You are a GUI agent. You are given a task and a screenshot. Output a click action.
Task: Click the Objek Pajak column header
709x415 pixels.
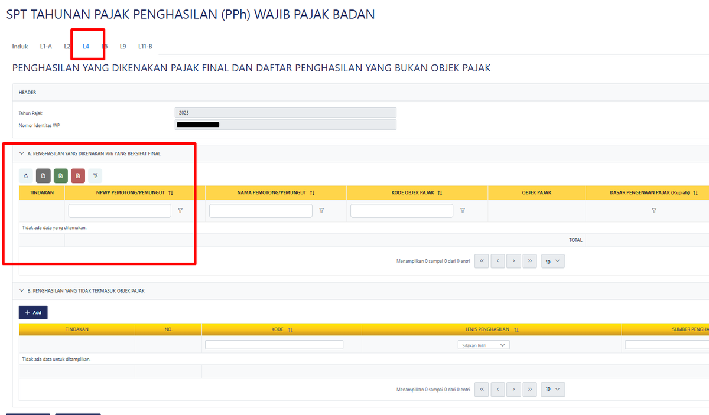[x=536, y=193]
